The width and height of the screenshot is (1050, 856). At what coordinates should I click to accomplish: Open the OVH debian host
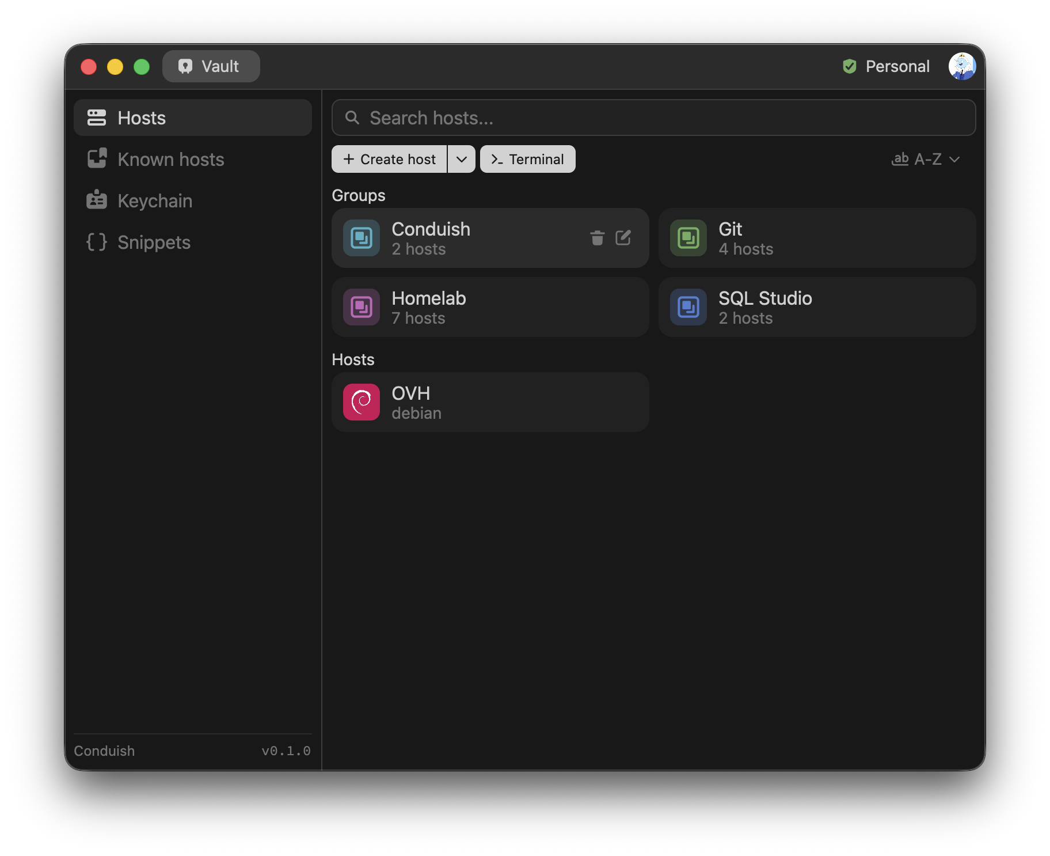[490, 402]
